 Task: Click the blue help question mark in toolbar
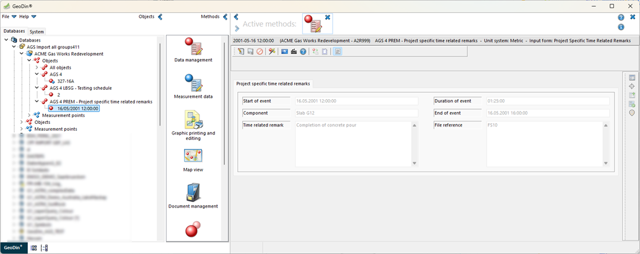(303, 51)
